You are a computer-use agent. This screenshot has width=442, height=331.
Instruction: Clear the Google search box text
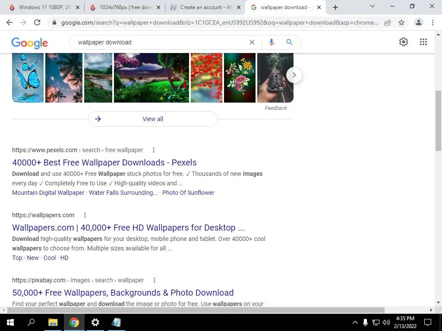tap(252, 42)
